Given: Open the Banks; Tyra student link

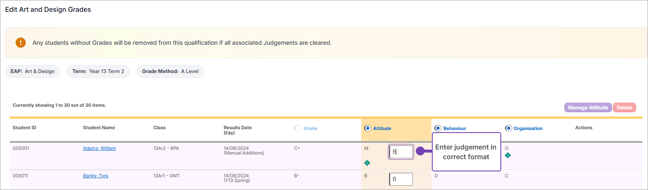Looking at the screenshot, I should (96, 176).
